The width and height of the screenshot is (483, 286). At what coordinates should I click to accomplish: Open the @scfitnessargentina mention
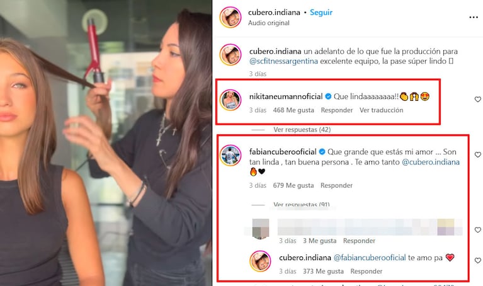click(283, 61)
